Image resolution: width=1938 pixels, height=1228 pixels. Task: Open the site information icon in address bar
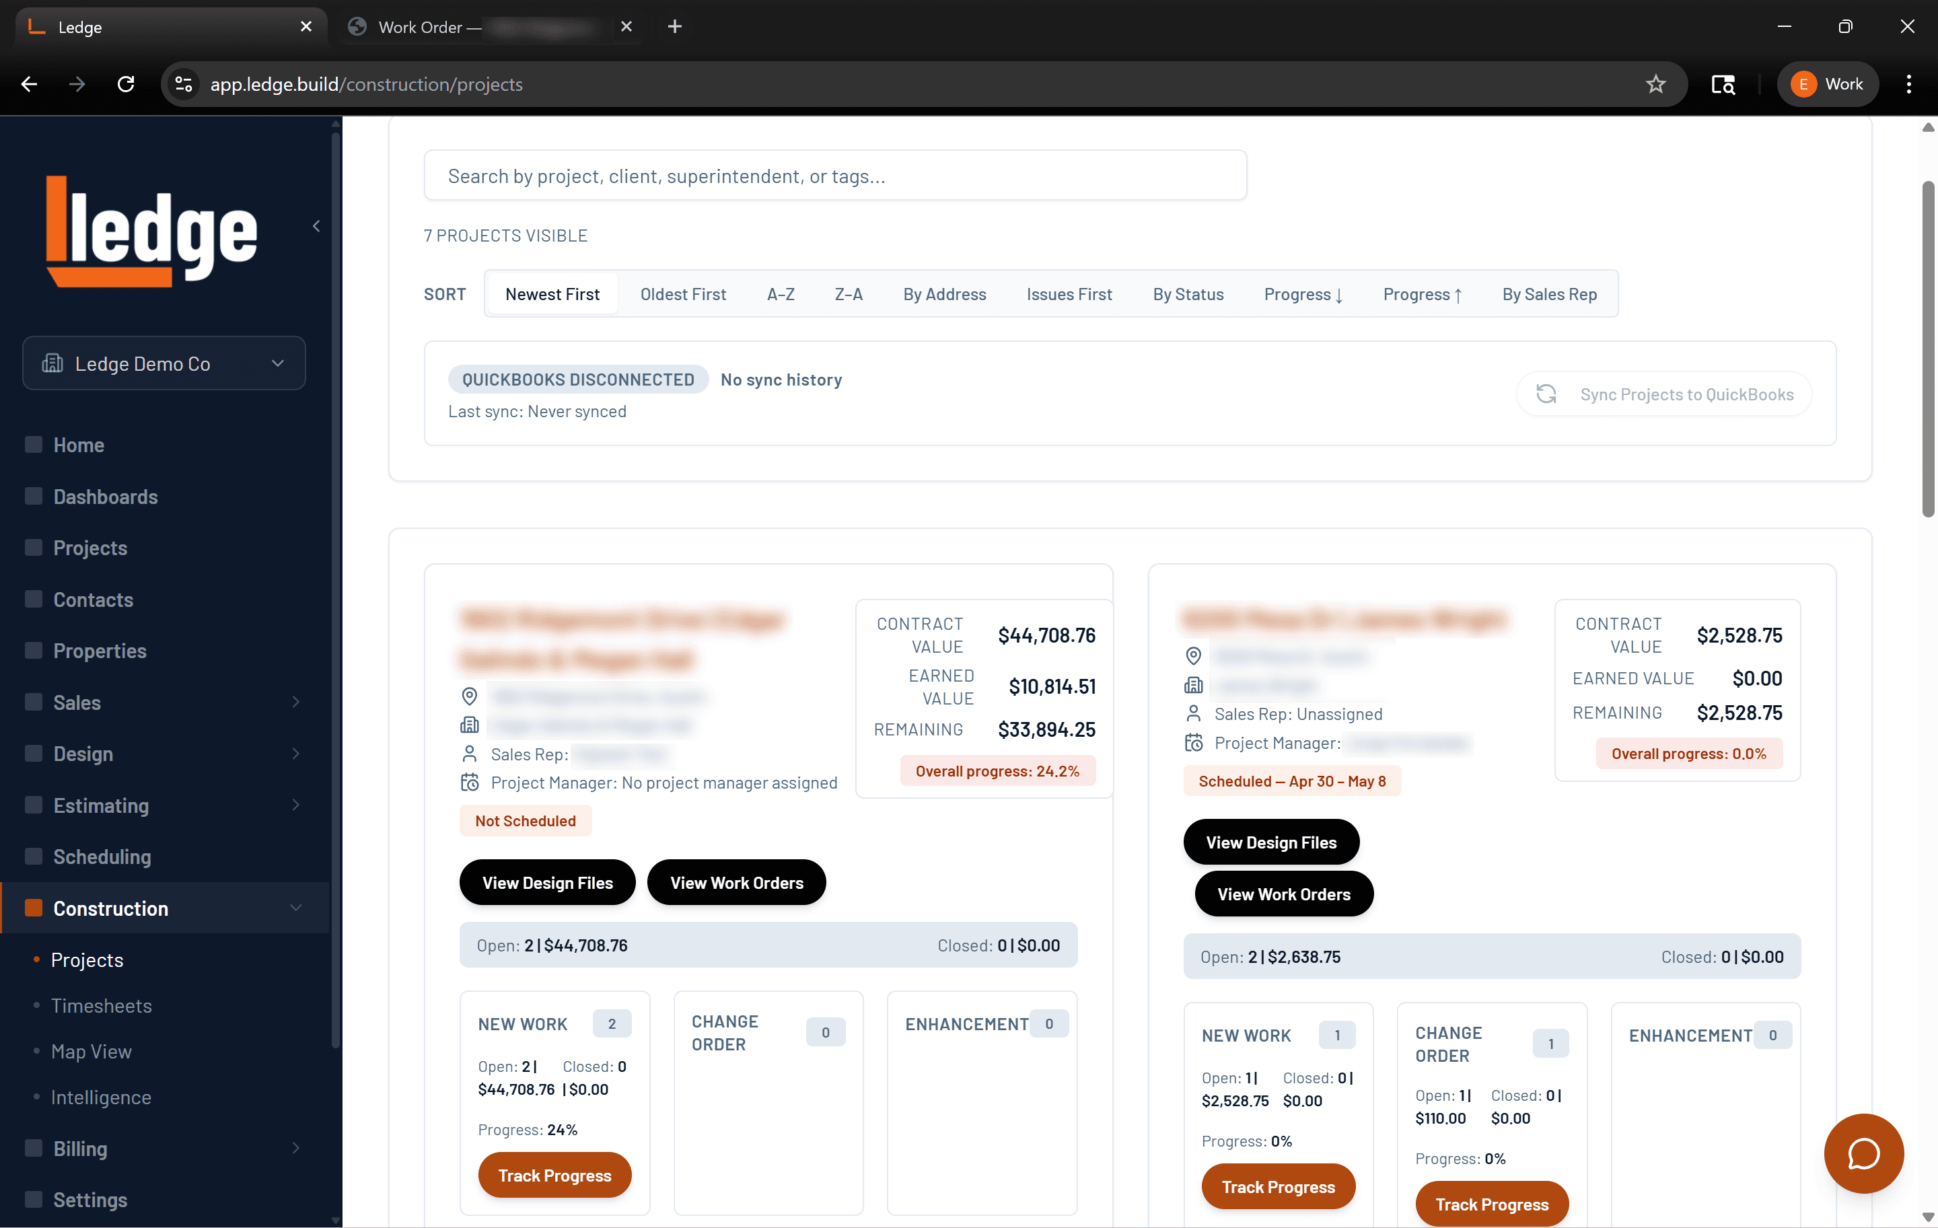(x=184, y=83)
